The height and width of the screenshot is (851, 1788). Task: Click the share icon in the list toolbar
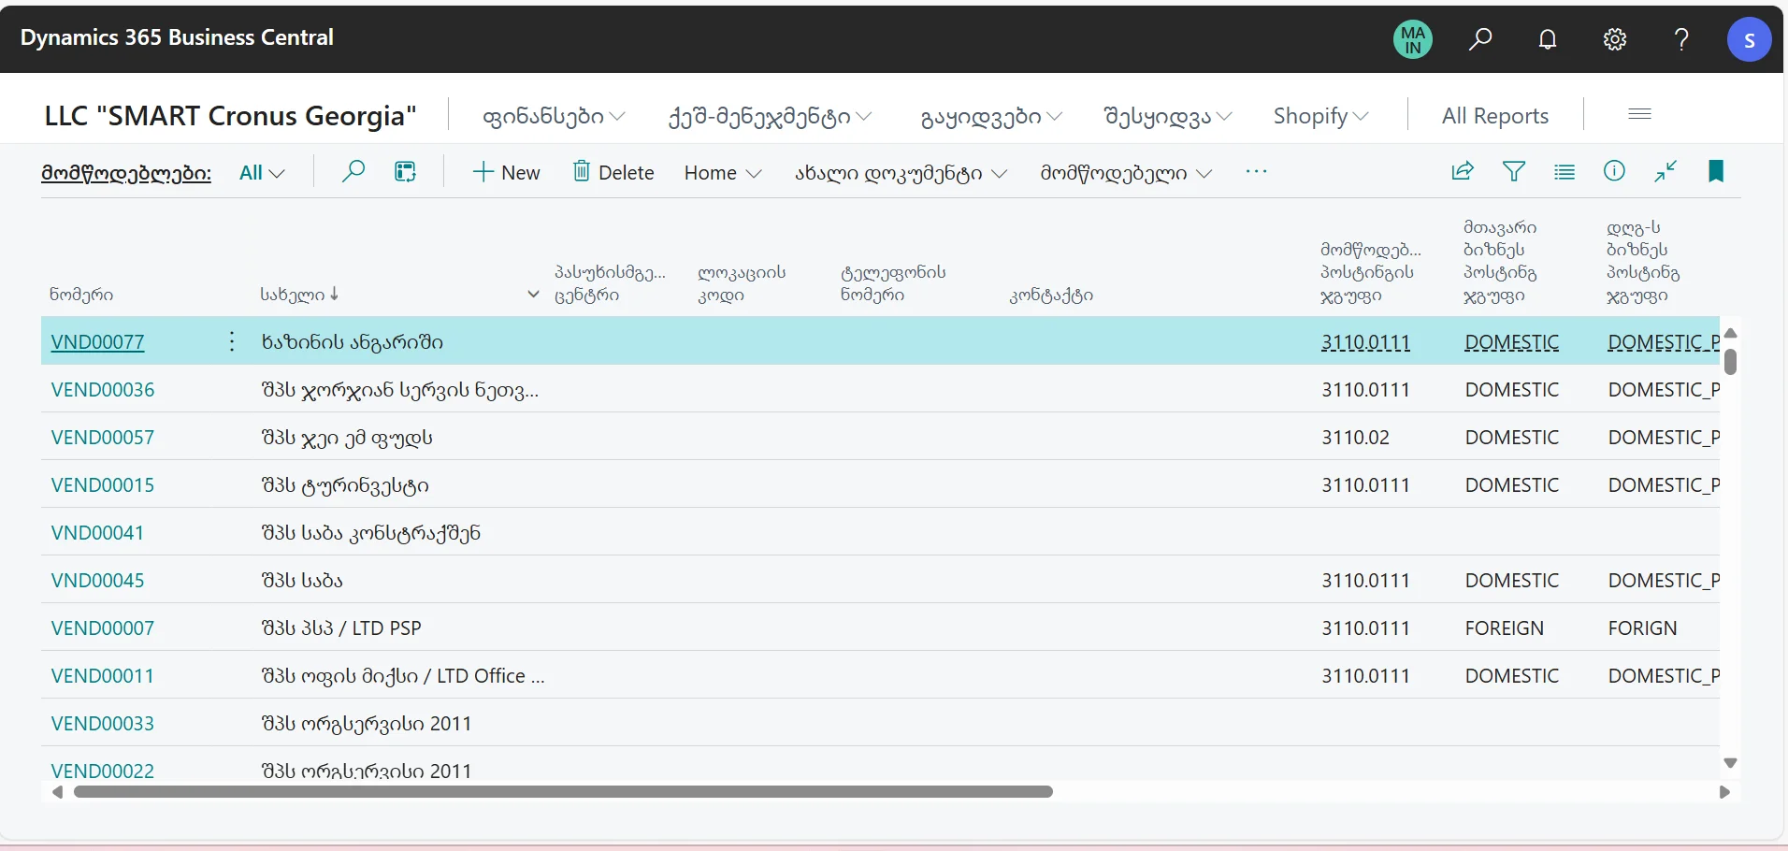tap(1463, 171)
